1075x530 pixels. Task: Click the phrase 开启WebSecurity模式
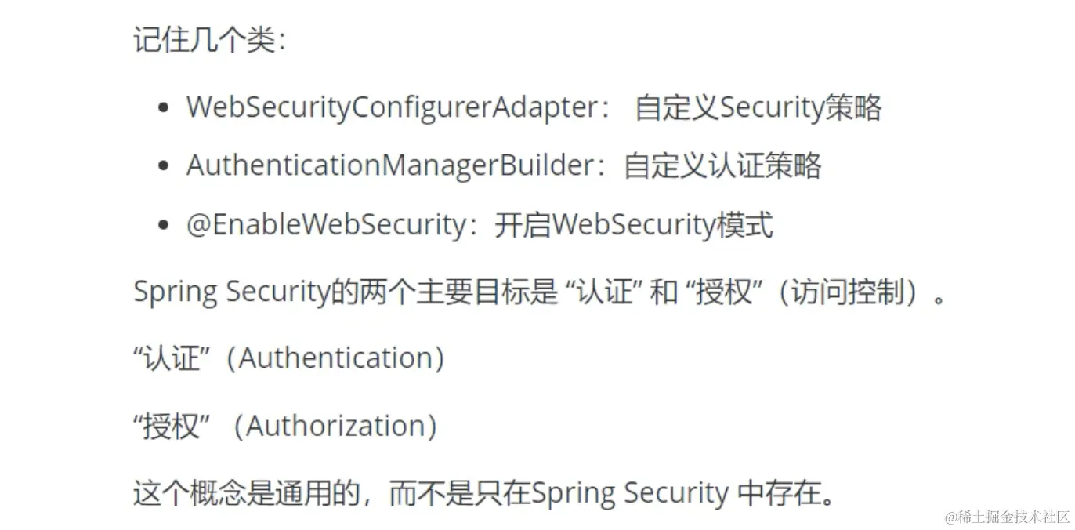coord(634,226)
